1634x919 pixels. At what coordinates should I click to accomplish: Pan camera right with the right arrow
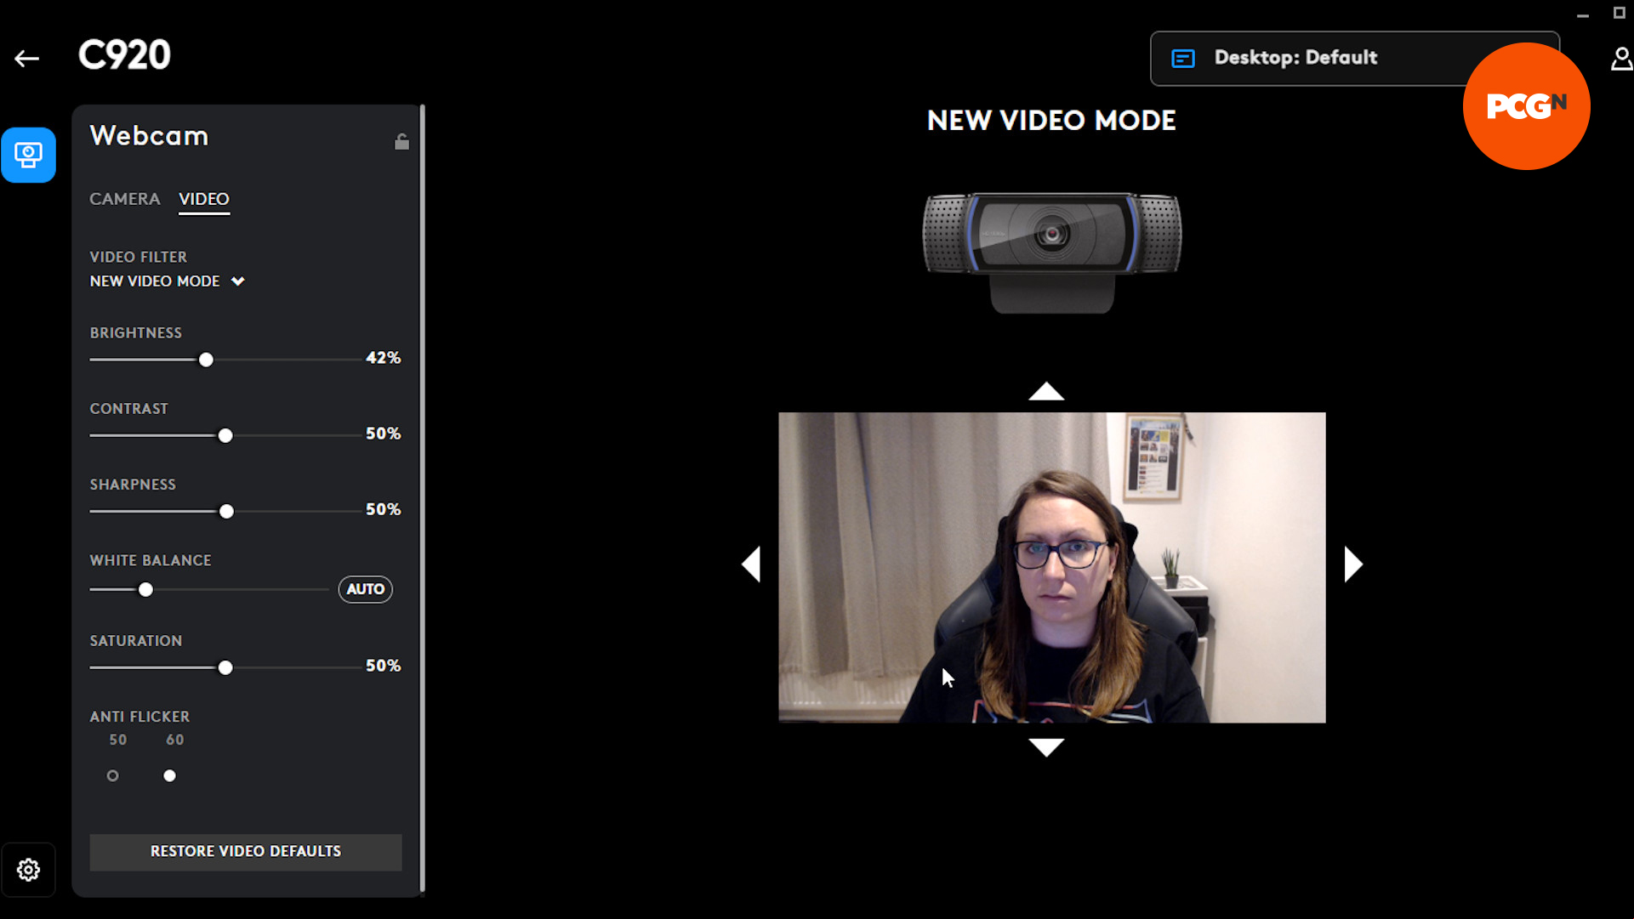click(x=1353, y=564)
